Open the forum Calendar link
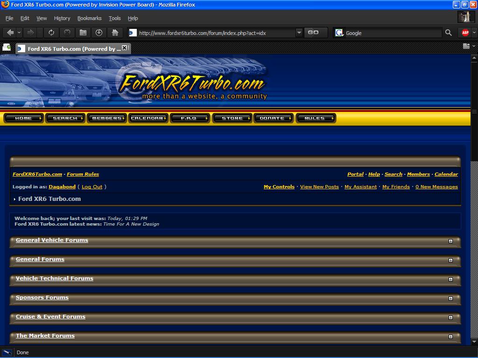Screen dimensions: 478x358 coord(446,174)
